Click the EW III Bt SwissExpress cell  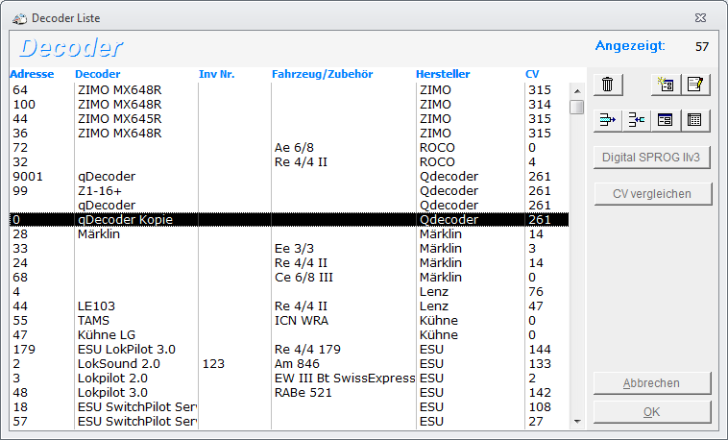click(345, 379)
